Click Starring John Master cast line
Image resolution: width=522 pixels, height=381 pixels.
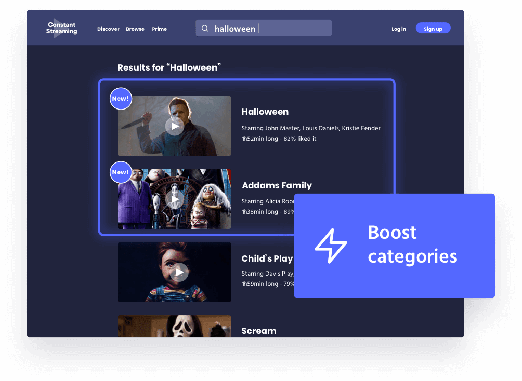[311, 128]
